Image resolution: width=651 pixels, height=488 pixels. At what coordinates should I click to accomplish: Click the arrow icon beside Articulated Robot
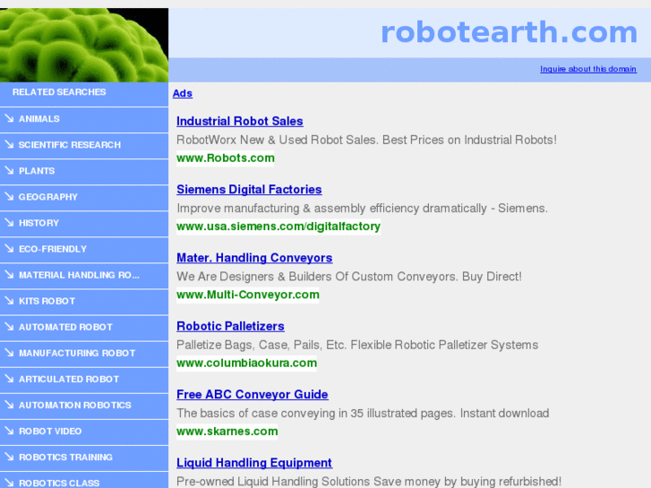tap(9, 379)
